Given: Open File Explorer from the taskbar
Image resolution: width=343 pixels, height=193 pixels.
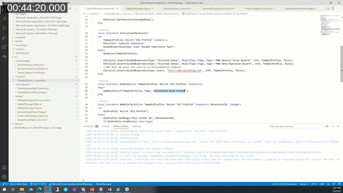Looking at the screenshot, I should click(x=22, y=189).
